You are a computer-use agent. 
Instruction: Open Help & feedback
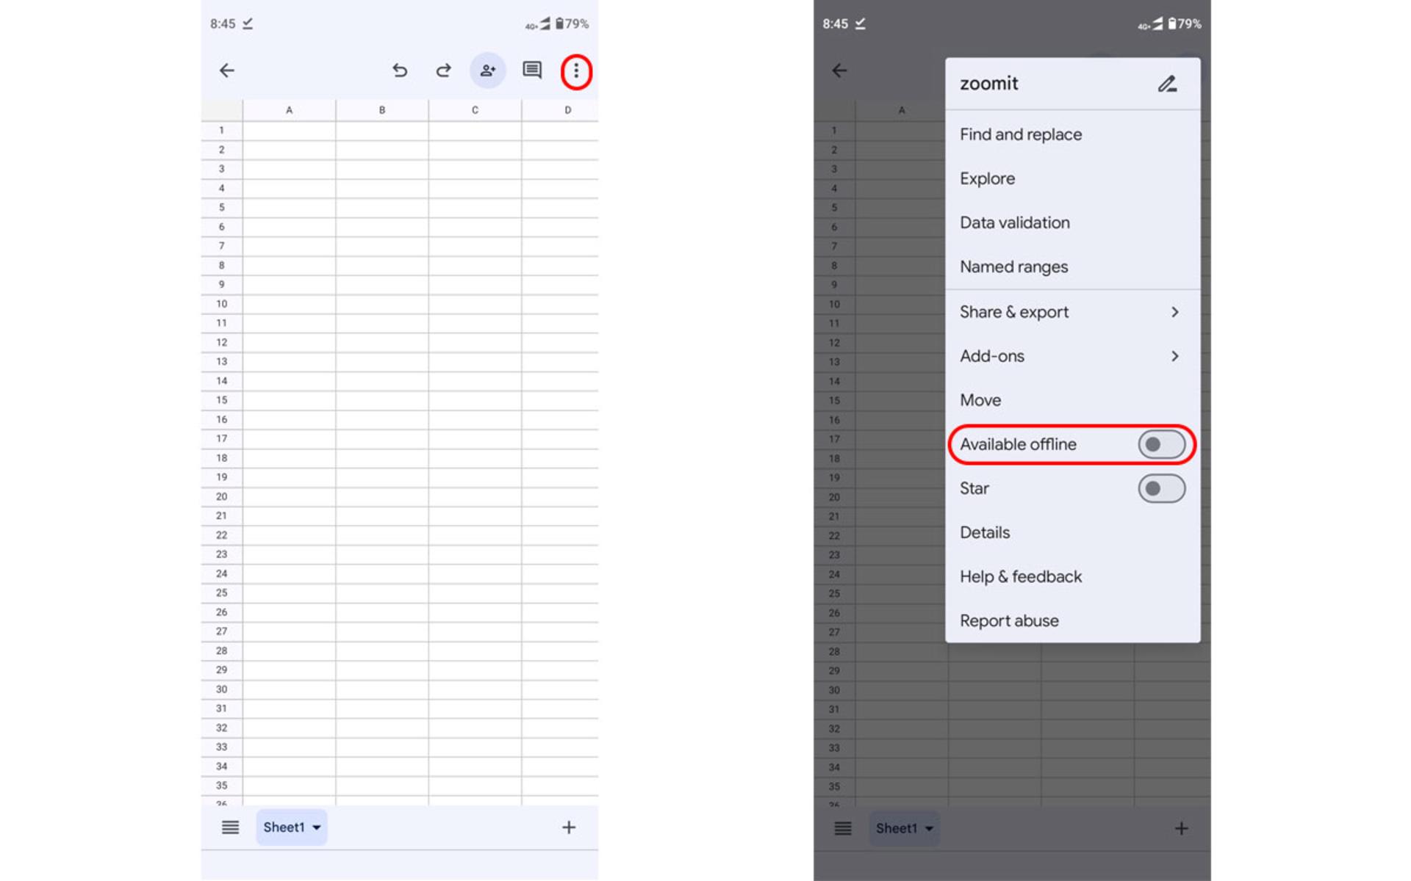coord(1021,576)
